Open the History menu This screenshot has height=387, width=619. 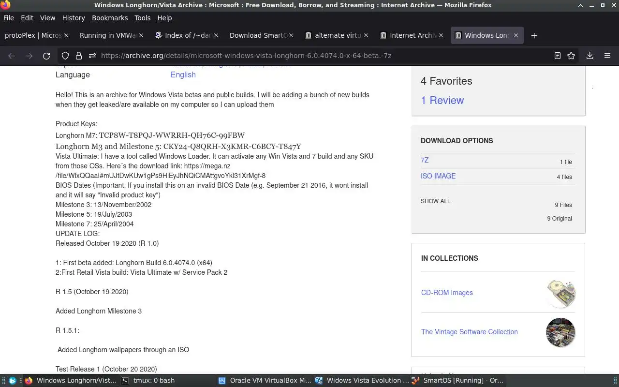74,18
